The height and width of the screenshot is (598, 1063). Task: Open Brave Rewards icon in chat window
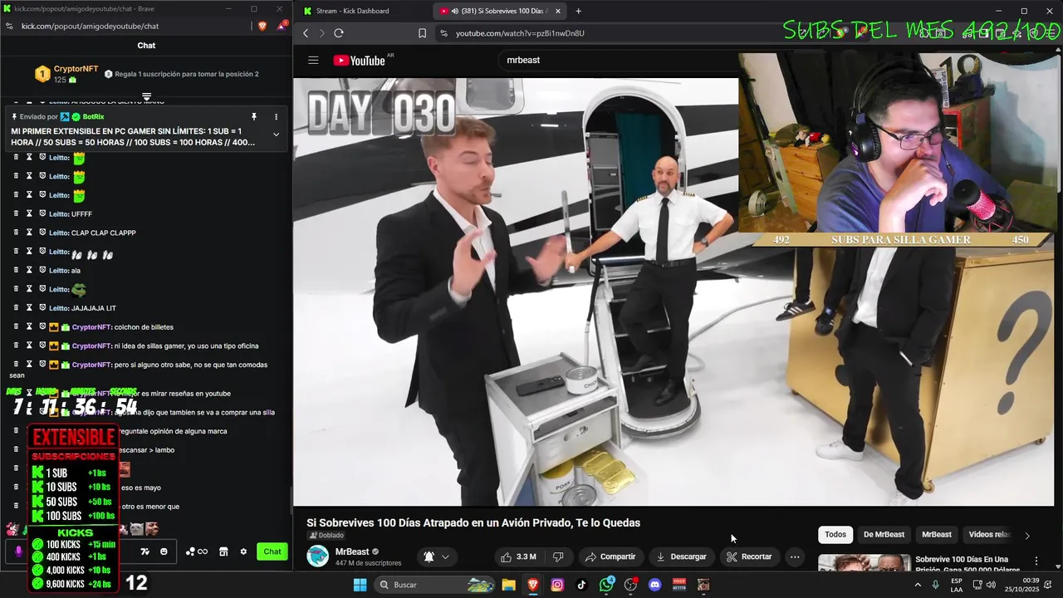[x=282, y=26]
